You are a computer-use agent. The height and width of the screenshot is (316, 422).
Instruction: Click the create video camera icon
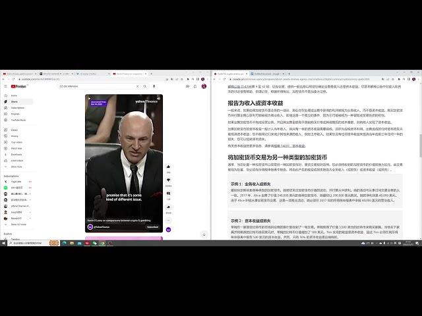tap(189, 86)
